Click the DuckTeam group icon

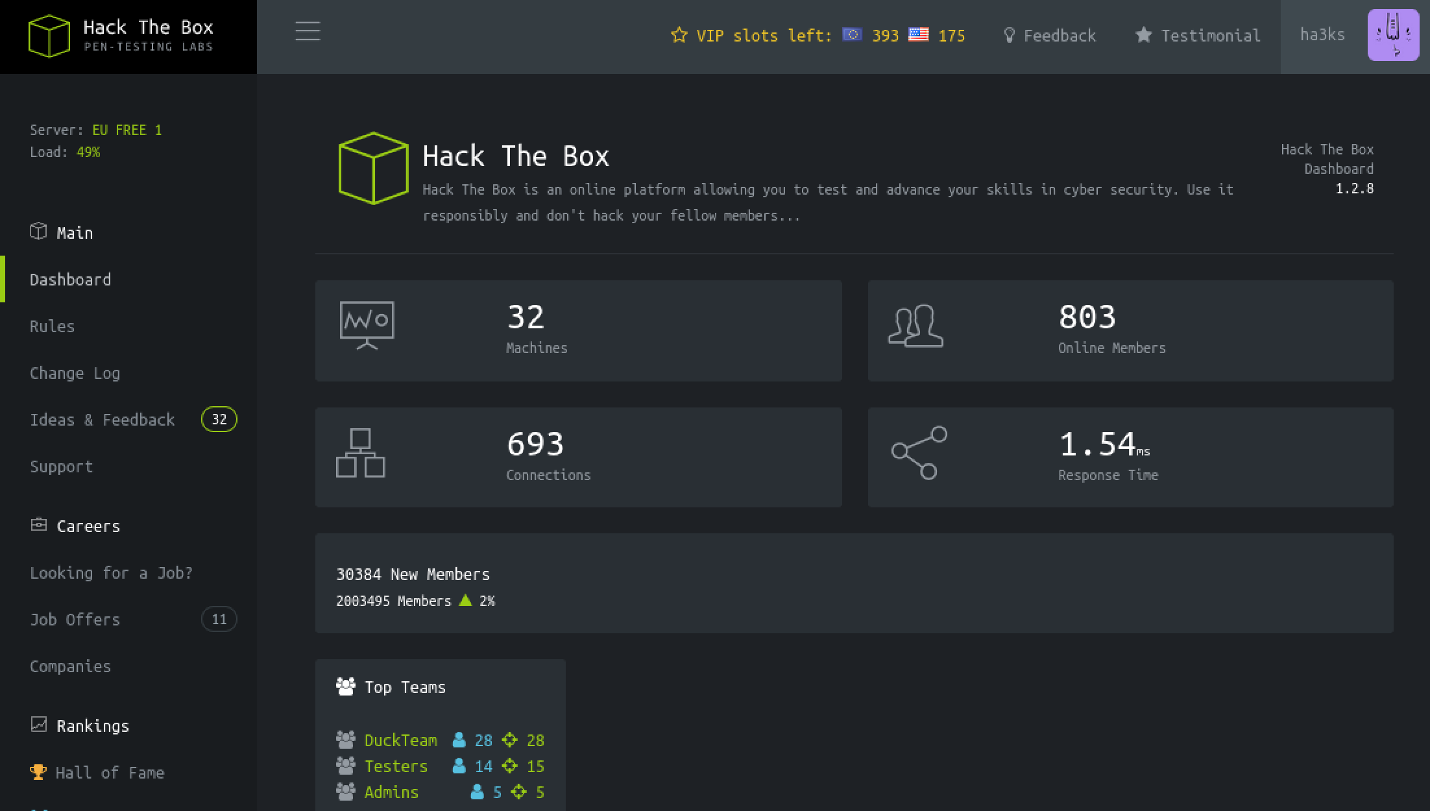(x=346, y=740)
